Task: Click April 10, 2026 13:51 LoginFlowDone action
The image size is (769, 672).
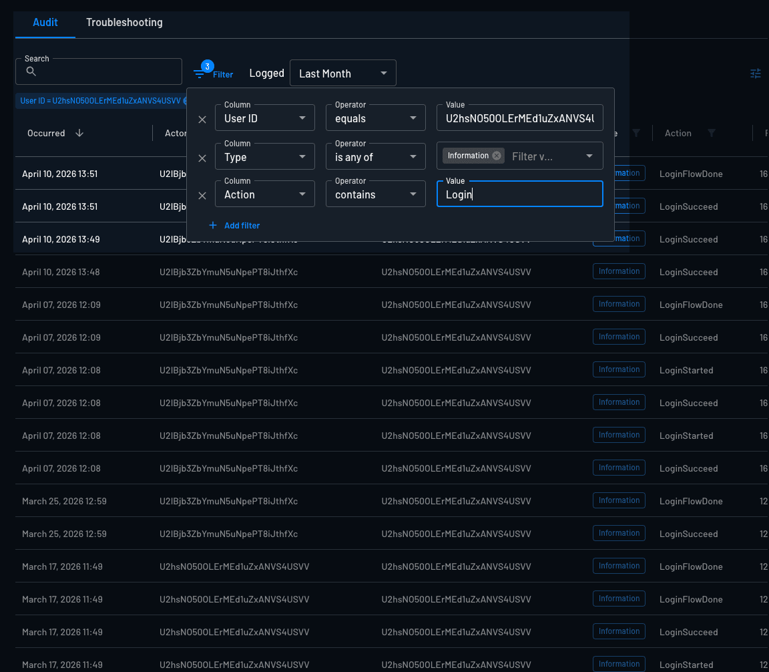Action: (x=691, y=174)
